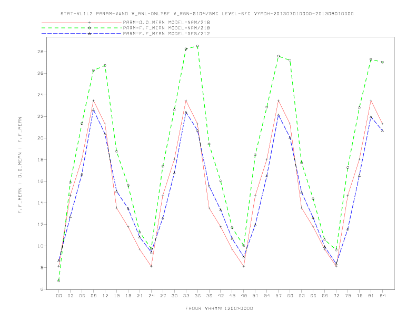The width and height of the screenshot is (417, 322).
Task: Select legend entry PARM=O.O_MEAN MODEL=NAM/218
Action: point(166,22)
